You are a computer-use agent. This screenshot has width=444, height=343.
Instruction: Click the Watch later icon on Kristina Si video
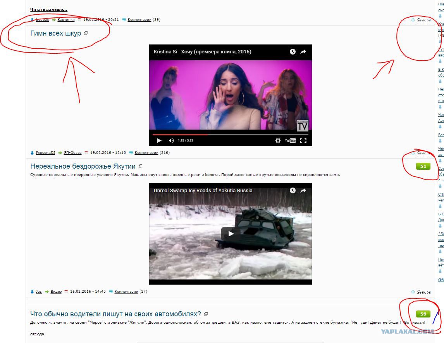pos(293,52)
